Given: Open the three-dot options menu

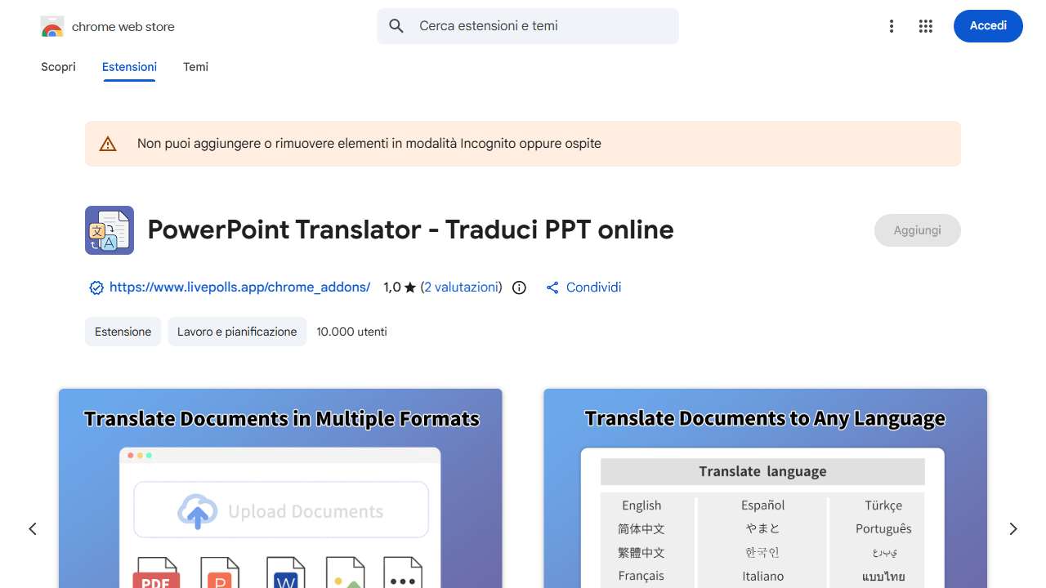Looking at the screenshot, I should 891,25.
